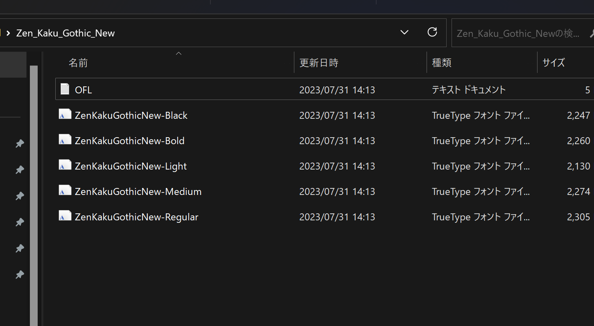This screenshot has height=326, width=594.
Task: Select the ZenKakuGothicNew-Regular font file icon
Action: click(65, 216)
